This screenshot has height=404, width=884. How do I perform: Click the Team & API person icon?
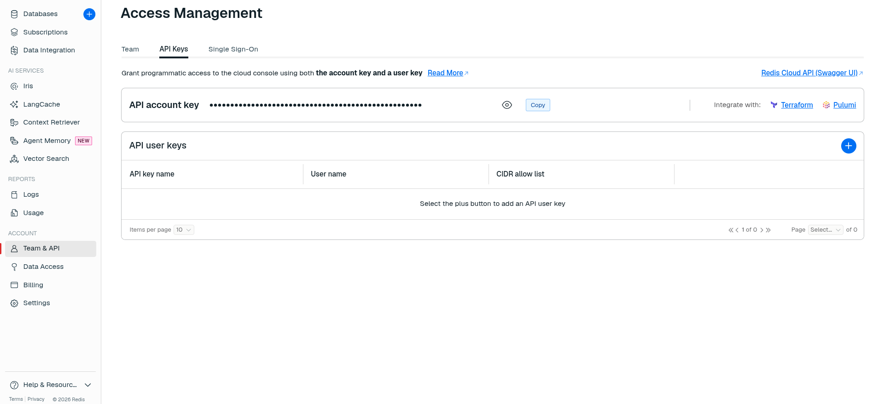pyautogui.click(x=14, y=249)
